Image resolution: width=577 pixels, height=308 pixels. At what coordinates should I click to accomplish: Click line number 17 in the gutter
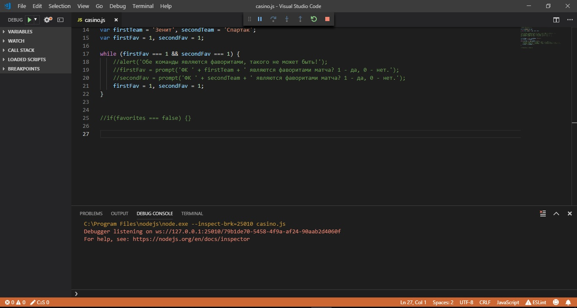tap(86, 54)
